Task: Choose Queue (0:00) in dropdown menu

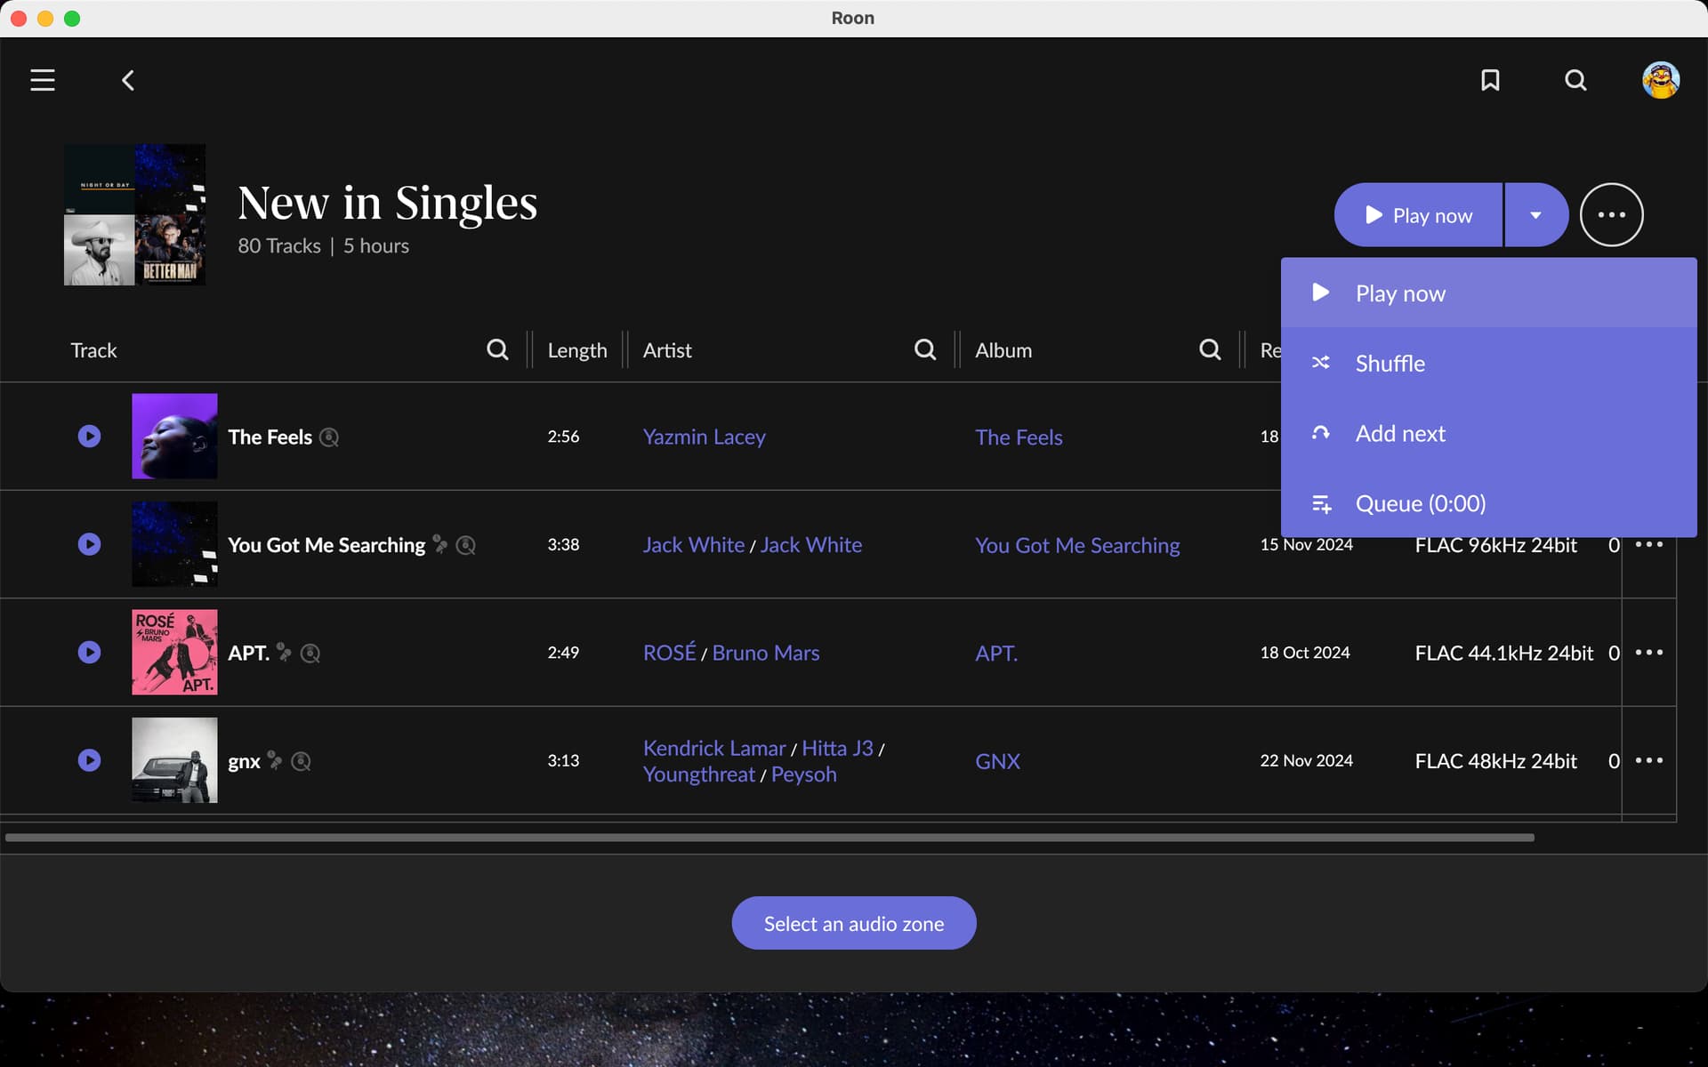Action: 1488,503
